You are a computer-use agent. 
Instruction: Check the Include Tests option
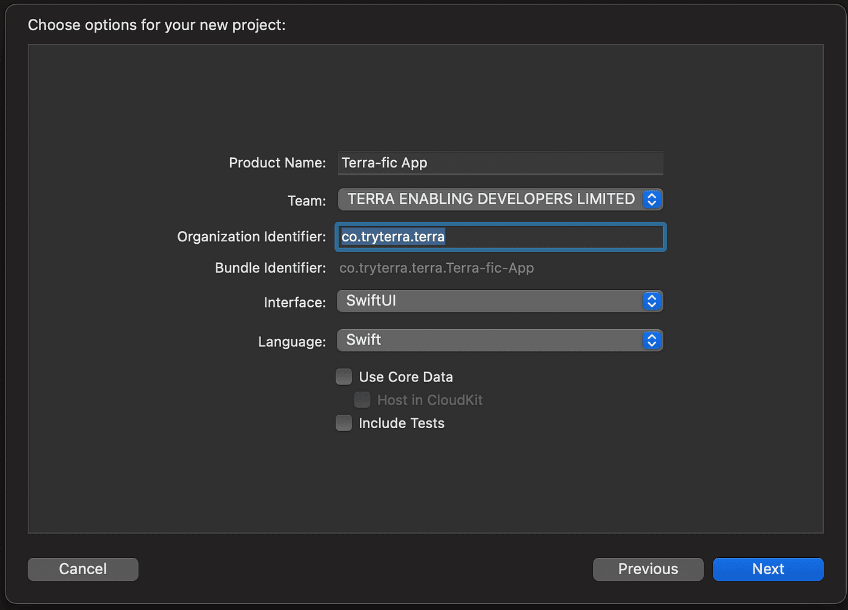(344, 423)
